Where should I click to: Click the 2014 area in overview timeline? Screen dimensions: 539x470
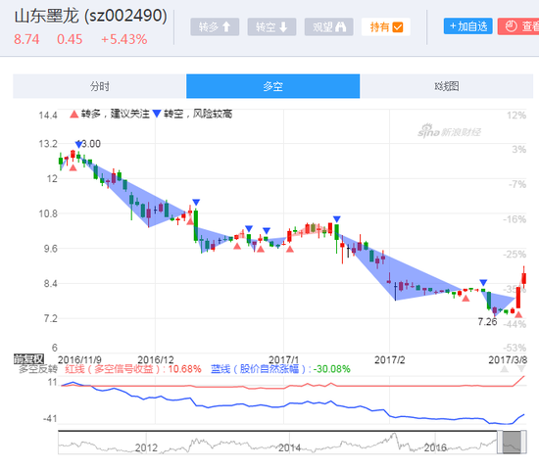pyautogui.click(x=289, y=447)
